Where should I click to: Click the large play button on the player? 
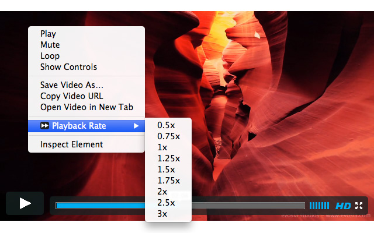coord(25,203)
